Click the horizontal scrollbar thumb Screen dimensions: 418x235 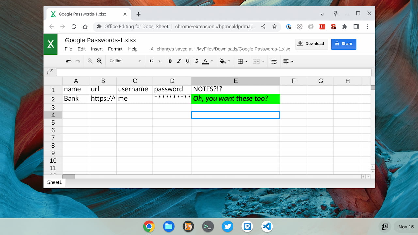tap(69, 176)
